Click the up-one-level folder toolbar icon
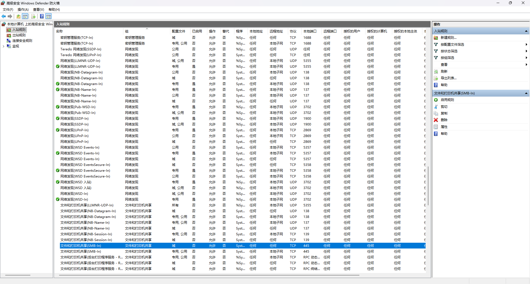The width and height of the screenshot is (530, 284). (18, 17)
